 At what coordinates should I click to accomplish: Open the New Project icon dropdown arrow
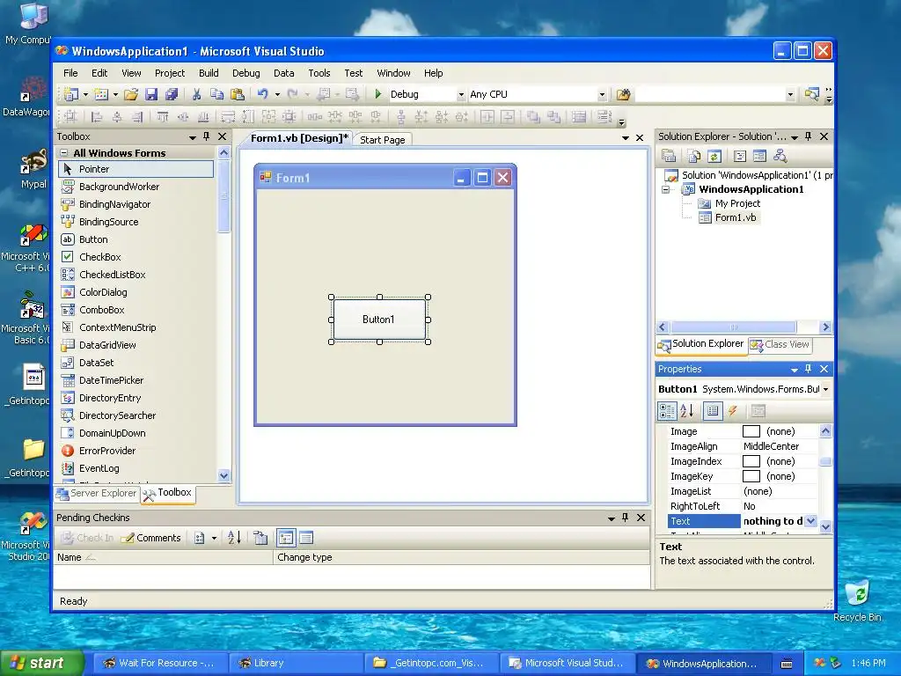tap(85, 94)
